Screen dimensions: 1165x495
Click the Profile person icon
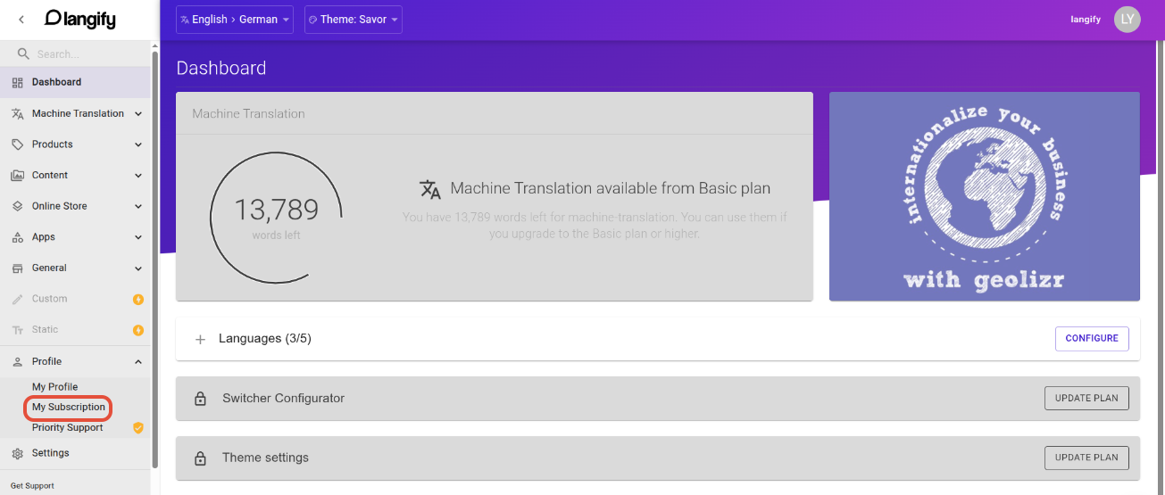(x=17, y=361)
